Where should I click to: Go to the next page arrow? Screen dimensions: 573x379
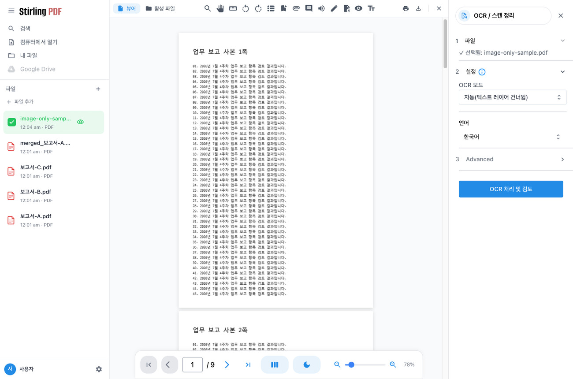(227, 364)
